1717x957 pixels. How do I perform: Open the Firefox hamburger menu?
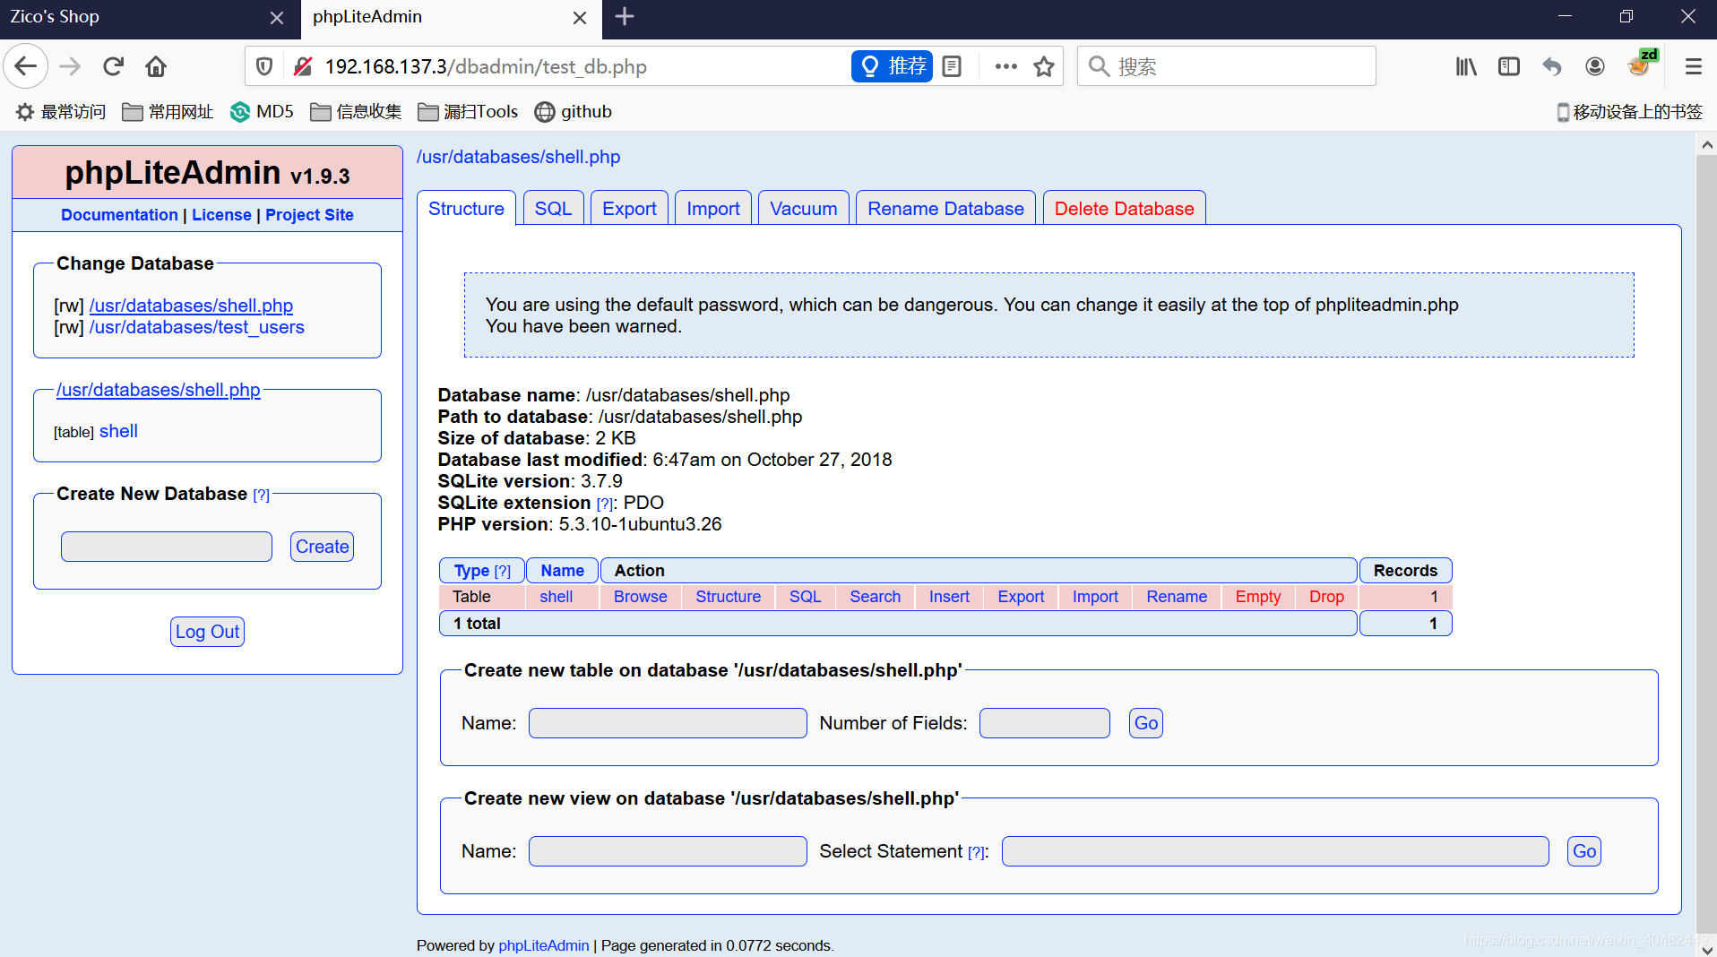[1693, 66]
